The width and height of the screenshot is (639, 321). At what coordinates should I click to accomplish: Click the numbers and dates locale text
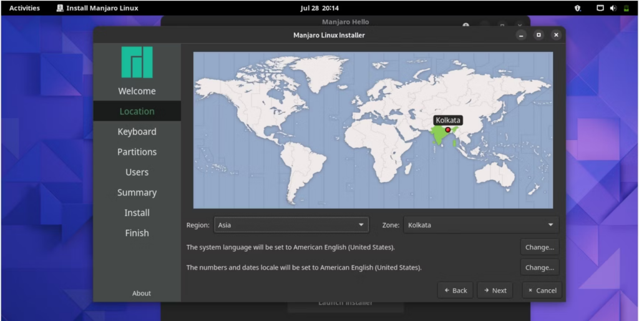click(304, 267)
